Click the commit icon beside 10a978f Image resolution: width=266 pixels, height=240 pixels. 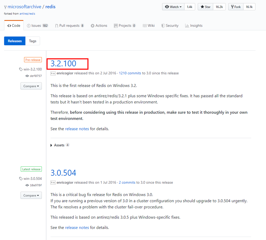pyautogui.click(x=27, y=185)
